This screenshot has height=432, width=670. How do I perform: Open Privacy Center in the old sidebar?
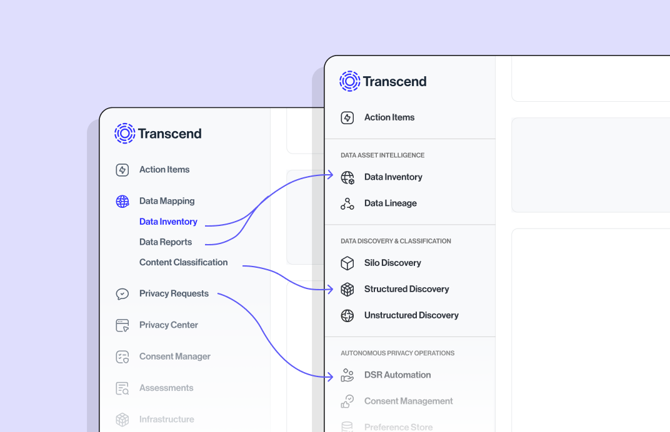pos(169,325)
